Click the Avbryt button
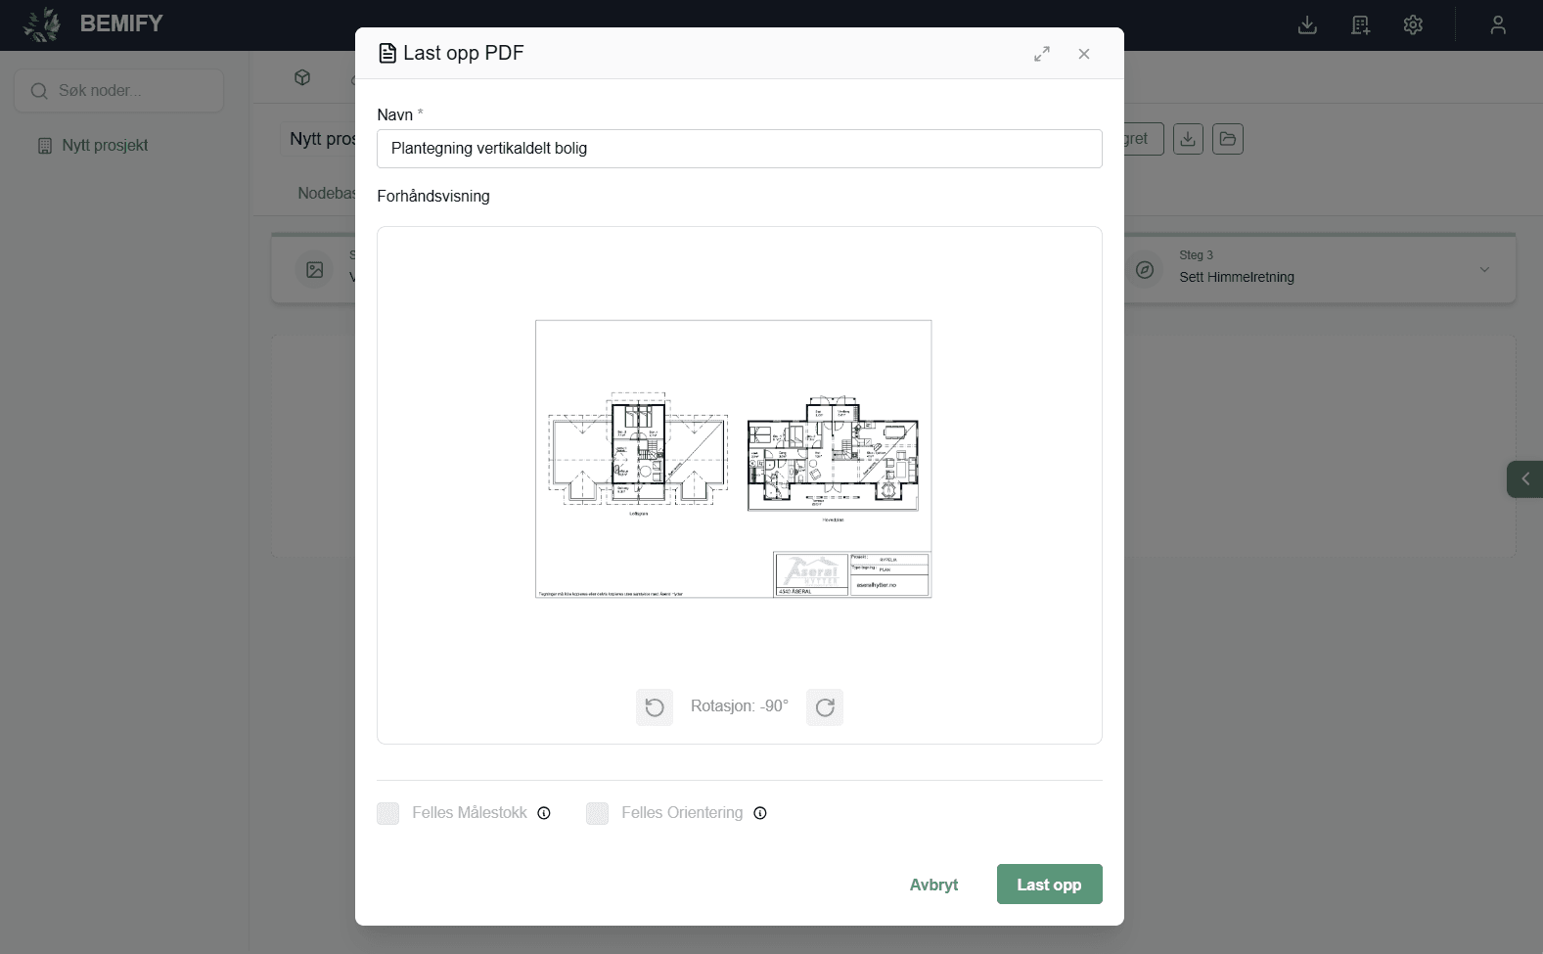The width and height of the screenshot is (1543, 954). click(933, 885)
